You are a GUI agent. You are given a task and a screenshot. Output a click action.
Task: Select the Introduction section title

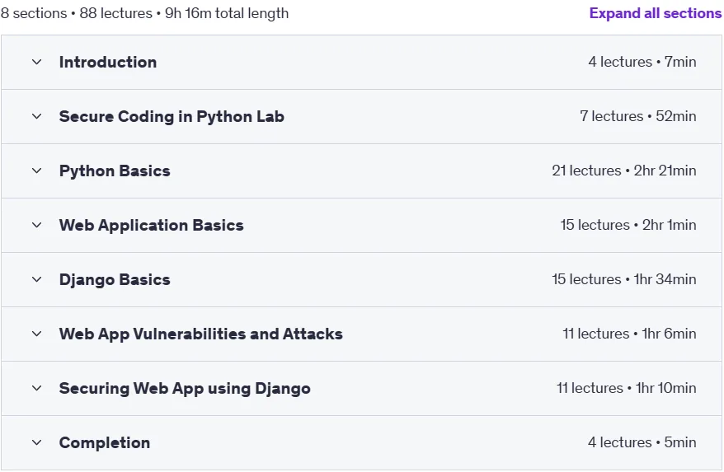click(108, 62)
